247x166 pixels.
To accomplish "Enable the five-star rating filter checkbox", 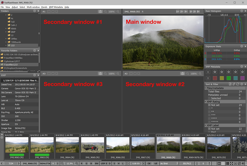I will click(x=209, y=122).
